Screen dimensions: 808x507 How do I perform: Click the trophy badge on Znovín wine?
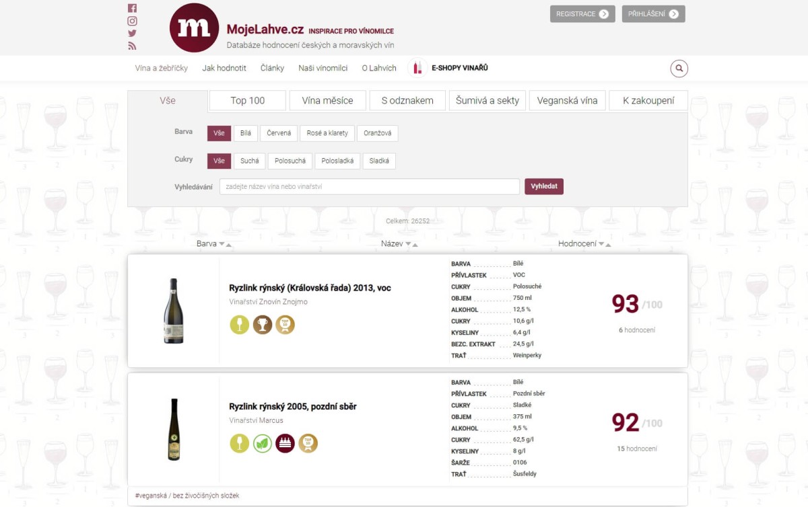[262, 325]
